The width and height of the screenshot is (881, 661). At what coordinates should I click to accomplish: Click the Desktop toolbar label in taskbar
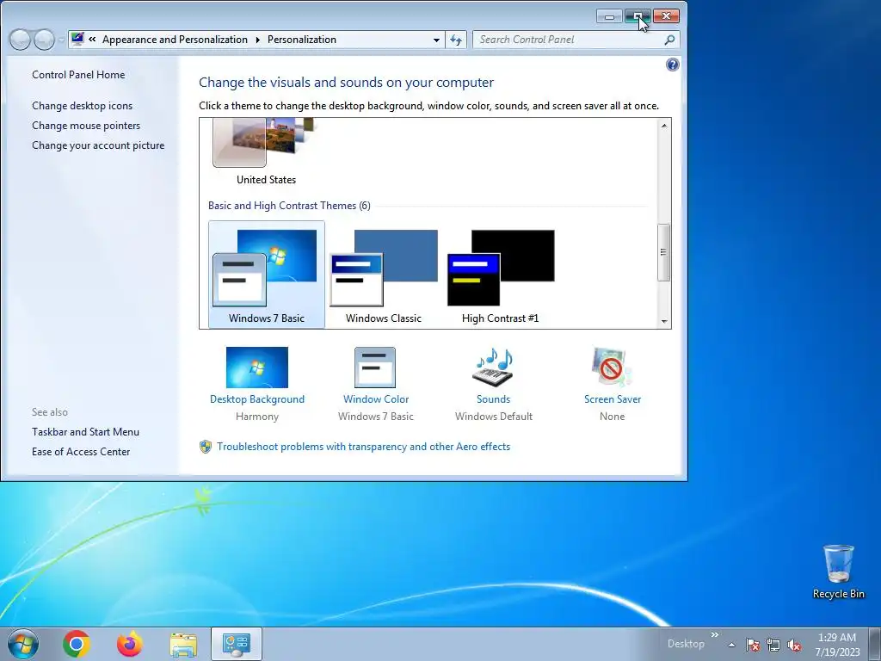pos(686,644)
